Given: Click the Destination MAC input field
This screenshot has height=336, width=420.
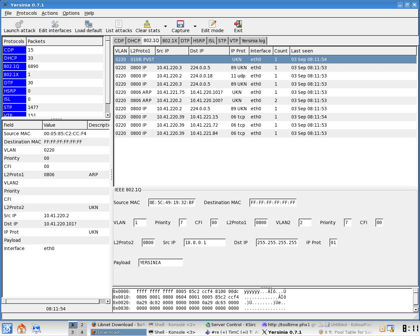Looking at the screenshot, I should tap(273, 203).
